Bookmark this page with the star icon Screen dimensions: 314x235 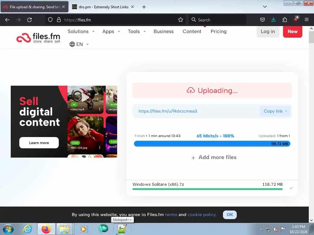[x=181, y=20]
